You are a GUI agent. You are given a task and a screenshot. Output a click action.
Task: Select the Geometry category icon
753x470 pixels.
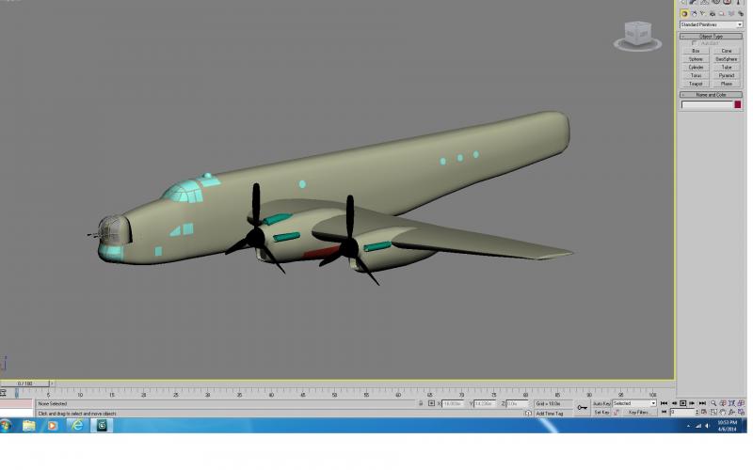pyautogui.click(x=685, y=14)
